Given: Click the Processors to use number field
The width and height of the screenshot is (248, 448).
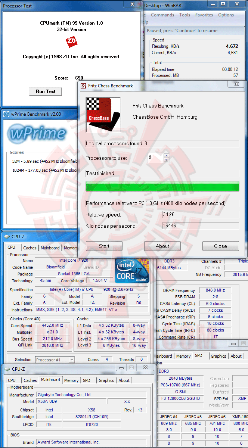Looking at the screenshot, I should click(155, 158).
